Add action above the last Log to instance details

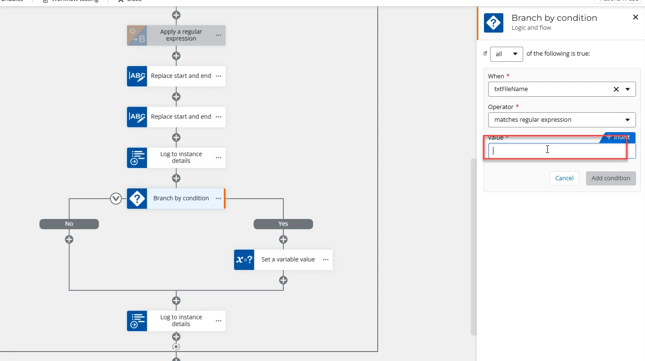pos(176,301)
